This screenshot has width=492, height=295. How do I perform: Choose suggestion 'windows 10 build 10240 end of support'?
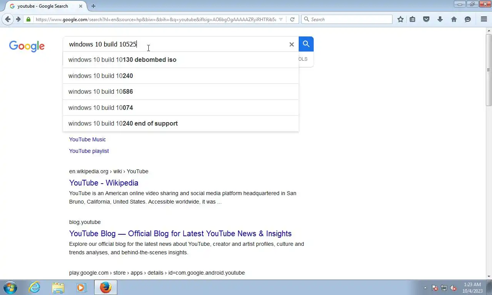point(181,123)
